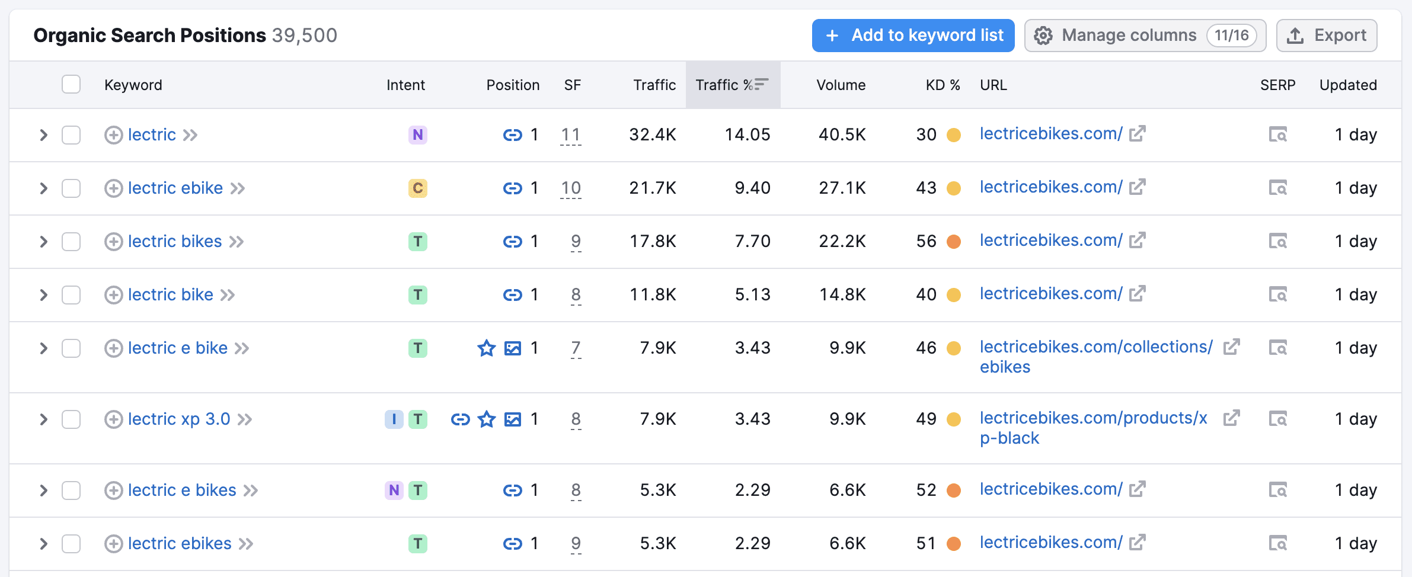The image size is (1412, 577).
Task: Click the link icon in lectric bike position
Action: (x=512, y=295)
